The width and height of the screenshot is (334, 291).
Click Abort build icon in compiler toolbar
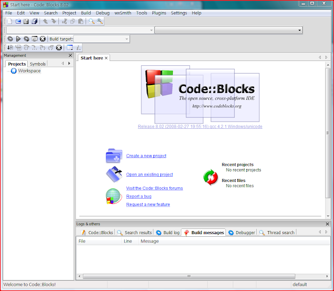(43, 39)
